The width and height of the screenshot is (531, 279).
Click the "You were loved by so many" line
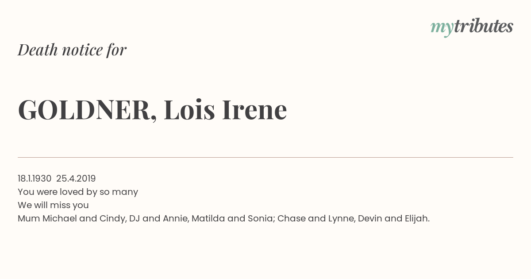point(78,192)
